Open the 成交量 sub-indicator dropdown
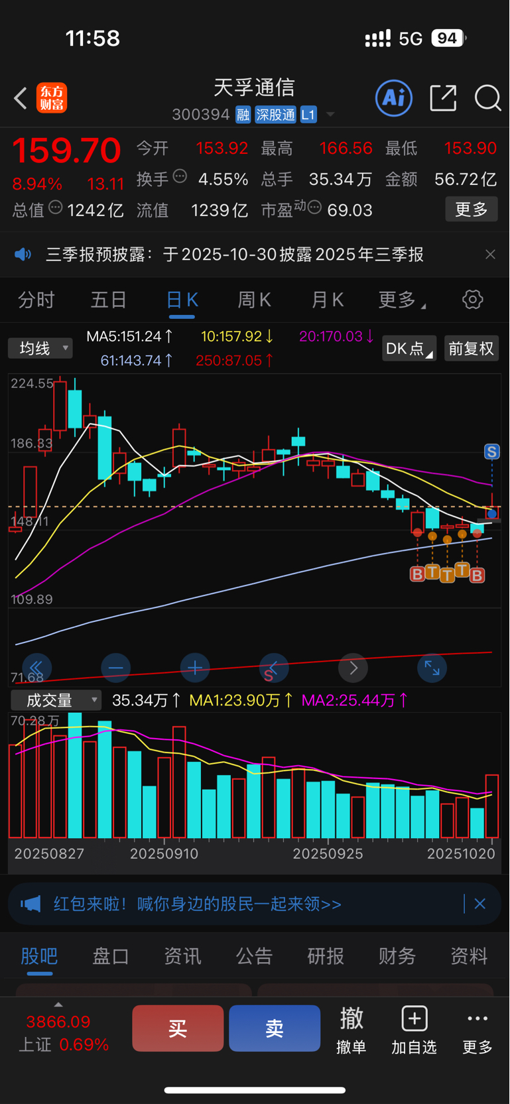510x1104 pixels. click(56, 700)
